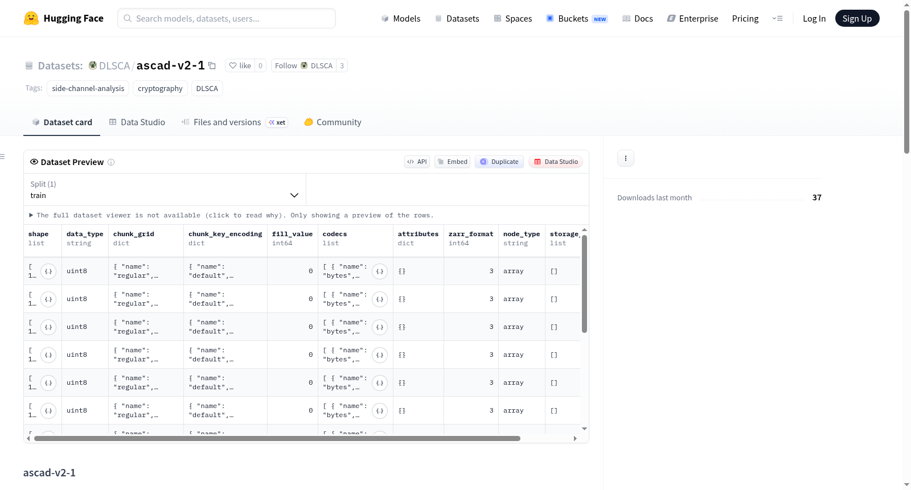
Task: Expand codecs JSON in second row
Action: [x=380, y=299]
